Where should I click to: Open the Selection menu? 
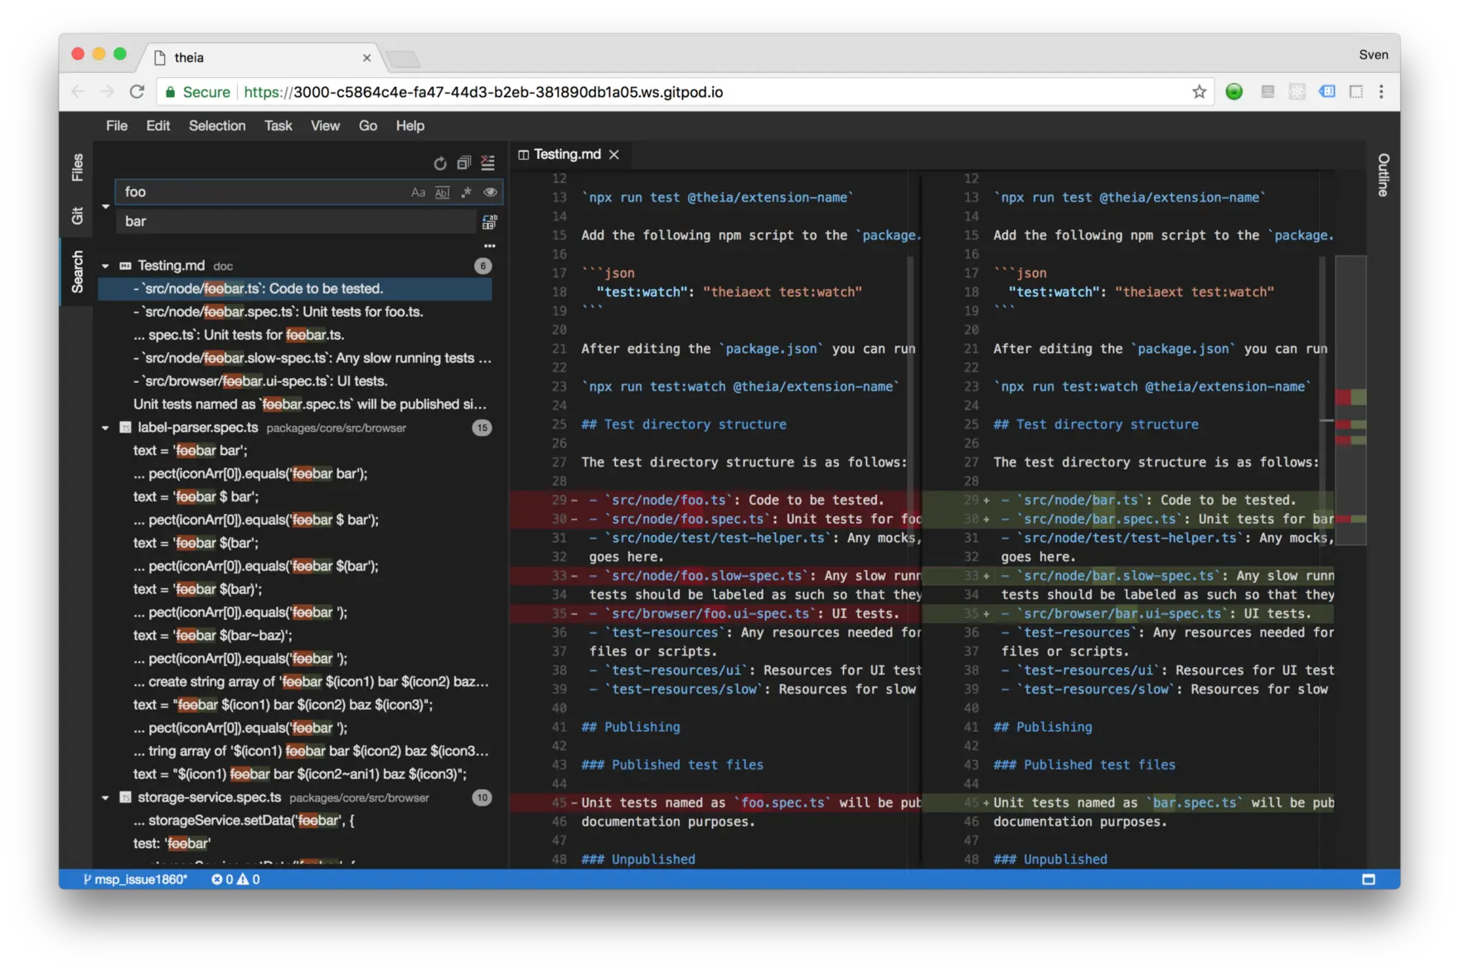[217, 126]
